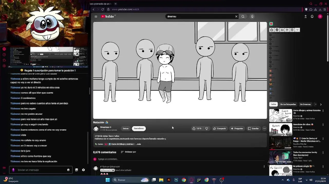Image resolution: width=329 pixels, height=184 pixels.
Task: Open 'Todos los momentos lumity' video title
Action: 305,154
